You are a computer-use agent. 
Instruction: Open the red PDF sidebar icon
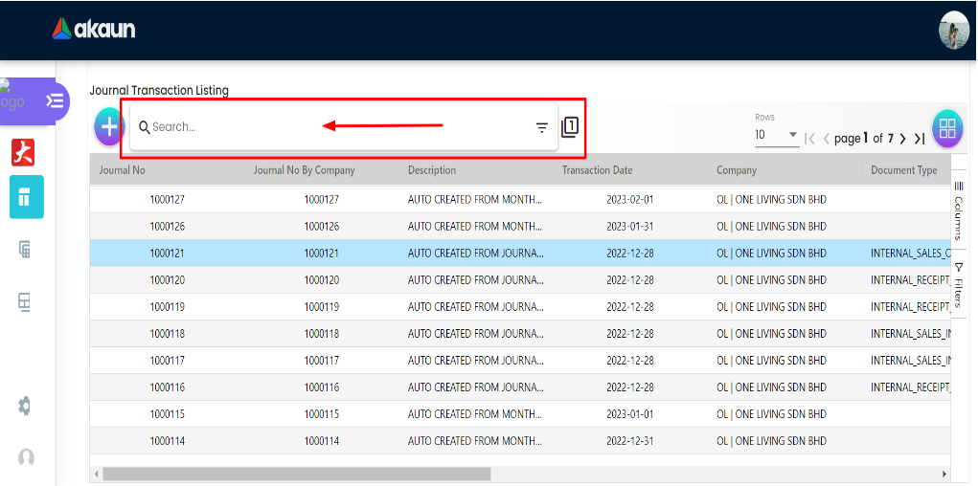tap(24, 152)
